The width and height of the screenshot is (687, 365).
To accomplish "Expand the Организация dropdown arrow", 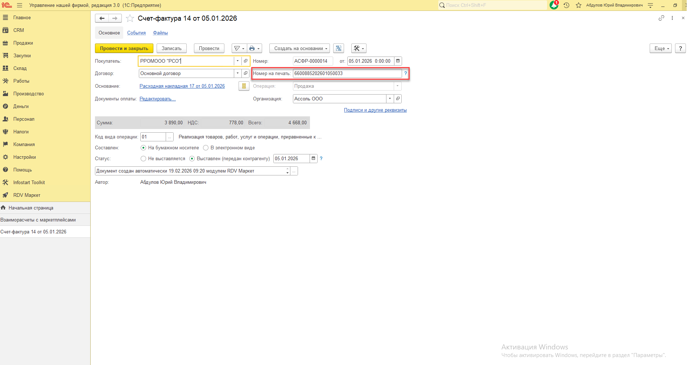I will (390, 99).
